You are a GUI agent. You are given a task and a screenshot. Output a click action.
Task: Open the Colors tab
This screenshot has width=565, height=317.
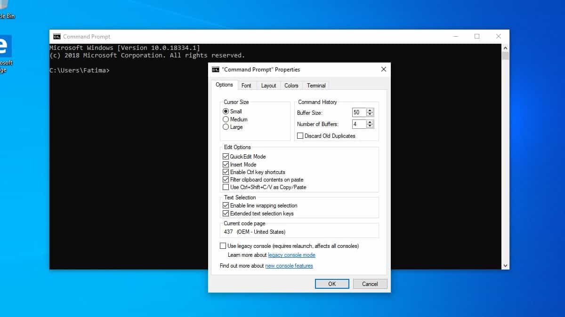click(x=291, y=86)
